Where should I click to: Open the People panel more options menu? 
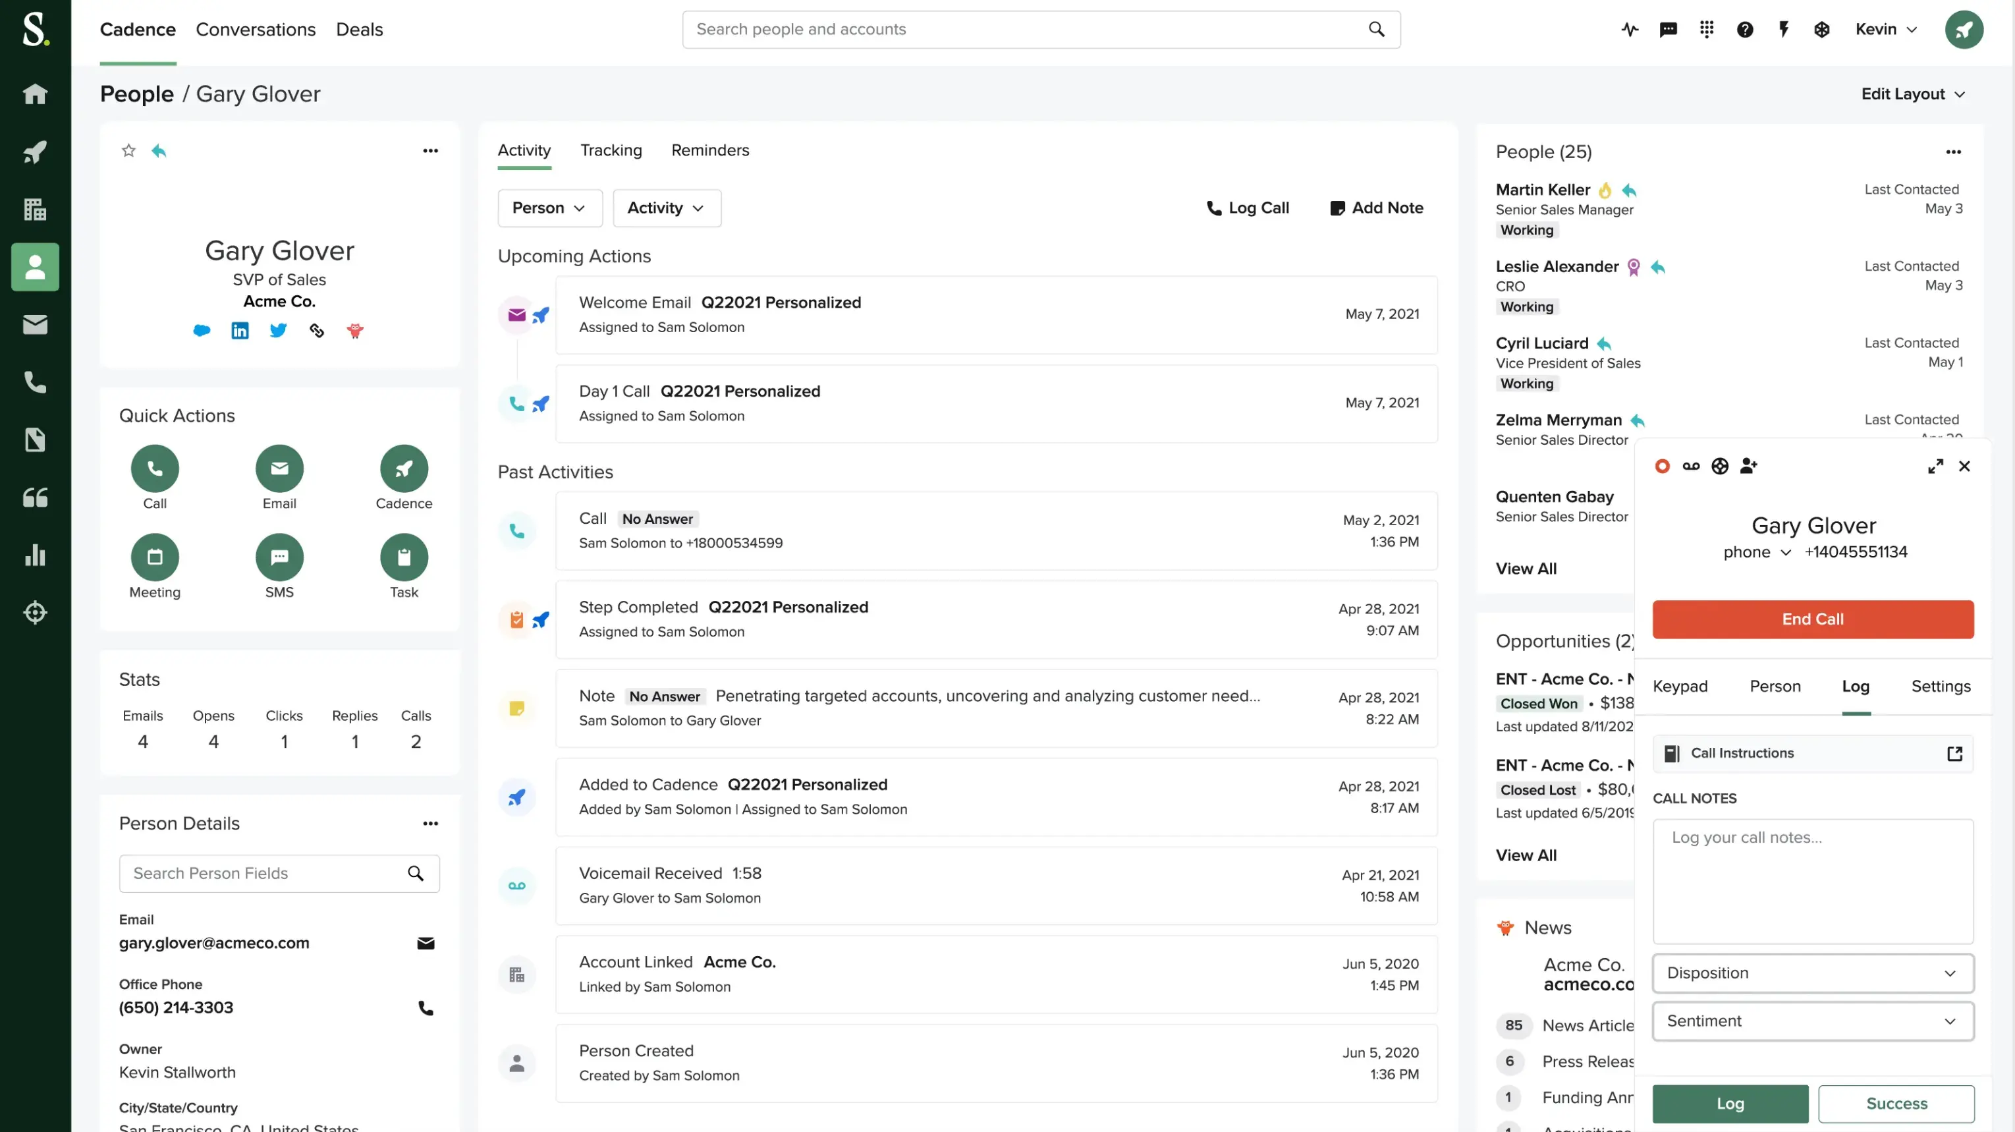(x=1953, y=152)
